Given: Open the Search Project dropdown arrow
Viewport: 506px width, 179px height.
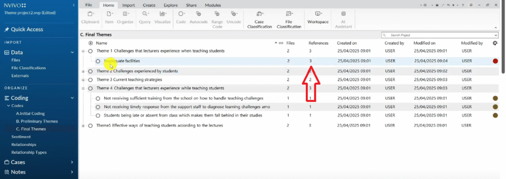Looking at the screenshot, I should [x=496, y=35].
